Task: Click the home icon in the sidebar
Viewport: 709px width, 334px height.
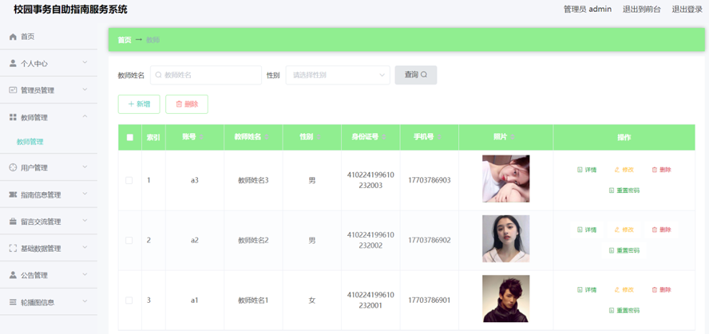Action: [13, 37]
